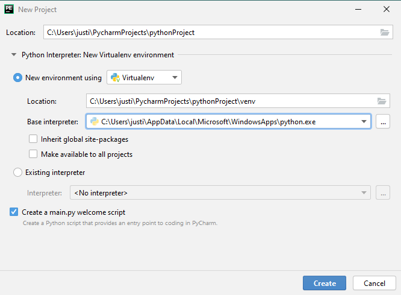This screenshot has width=401, height=295.
Task: Select New environment using radio button
Action: click(17, 77)
